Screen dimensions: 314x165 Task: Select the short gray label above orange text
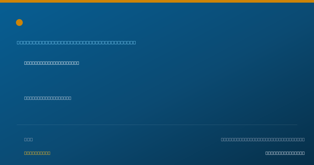click(x=29, y=139)
